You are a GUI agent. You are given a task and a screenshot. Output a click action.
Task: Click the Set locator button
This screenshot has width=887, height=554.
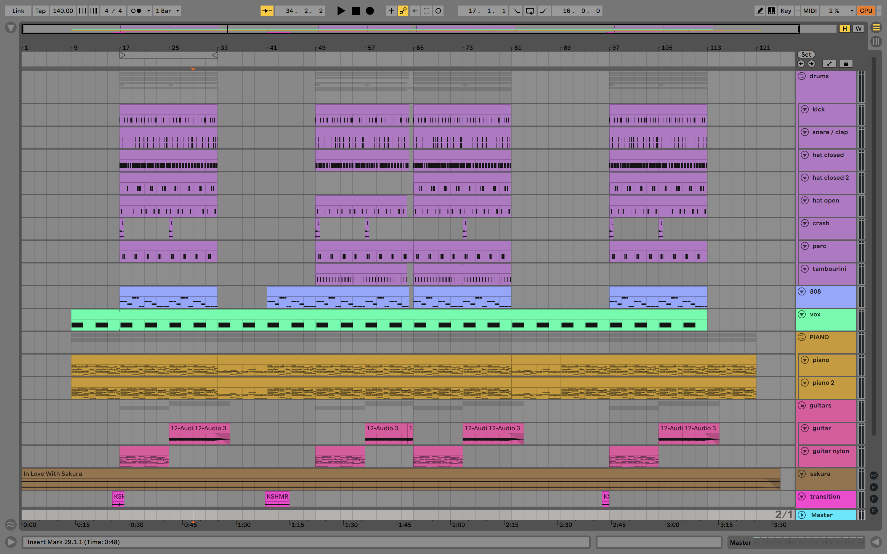(x=806, y=54)
